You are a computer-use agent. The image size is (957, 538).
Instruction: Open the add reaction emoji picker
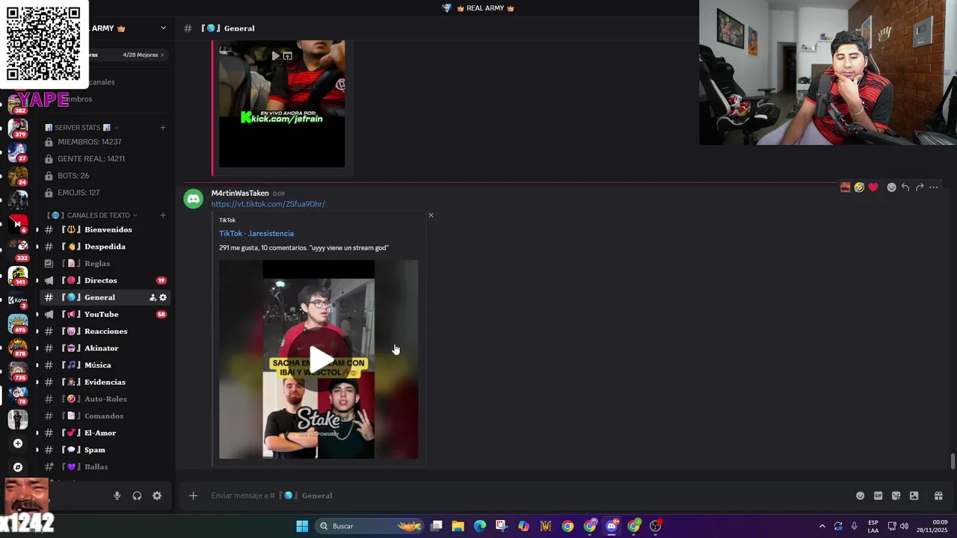pyautogui.click(x=891, y=188)
